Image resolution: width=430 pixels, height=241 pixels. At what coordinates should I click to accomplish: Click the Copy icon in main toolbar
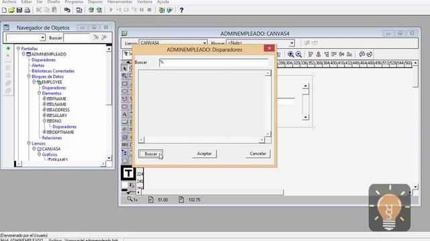click(x=46, y=10)
